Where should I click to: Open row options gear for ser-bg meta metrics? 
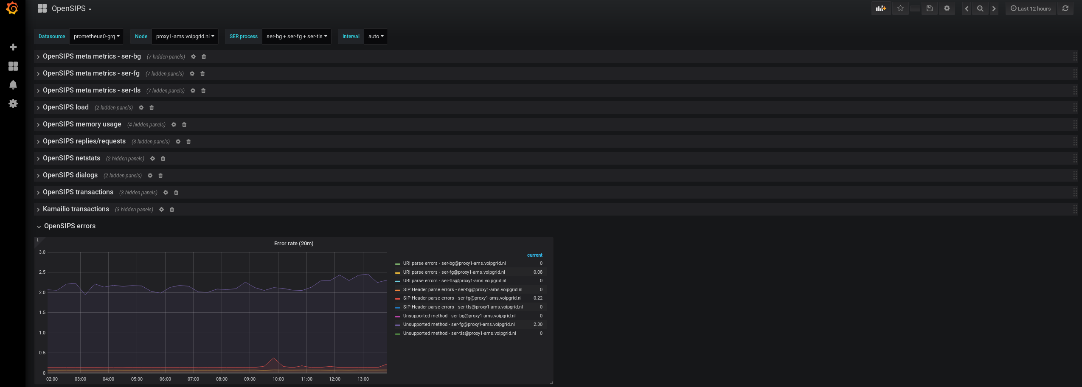click(193, 57)
